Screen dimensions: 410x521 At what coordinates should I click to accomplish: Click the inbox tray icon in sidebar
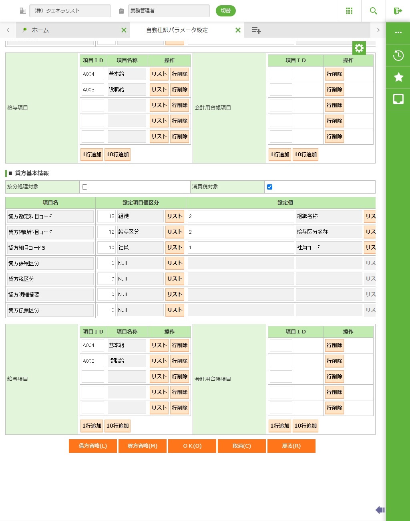pos(398,99)
